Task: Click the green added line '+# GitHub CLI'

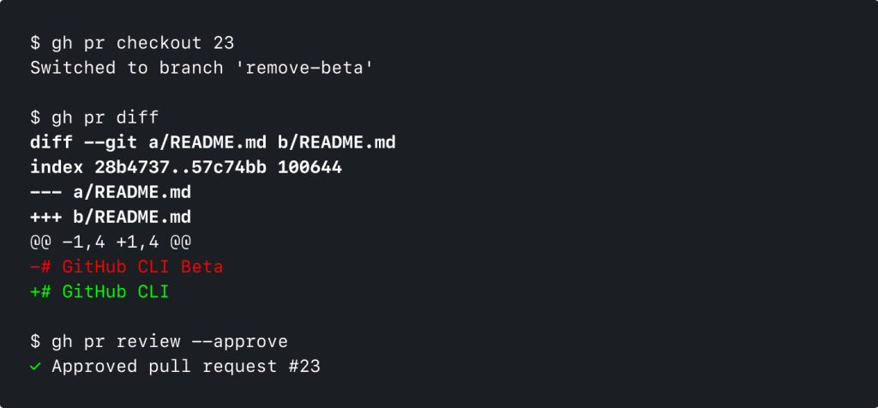Action: tap(99, 291)
